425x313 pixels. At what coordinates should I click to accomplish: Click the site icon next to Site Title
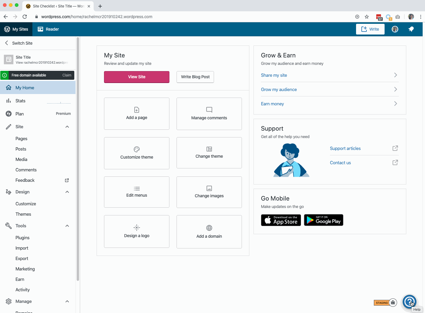9,60
